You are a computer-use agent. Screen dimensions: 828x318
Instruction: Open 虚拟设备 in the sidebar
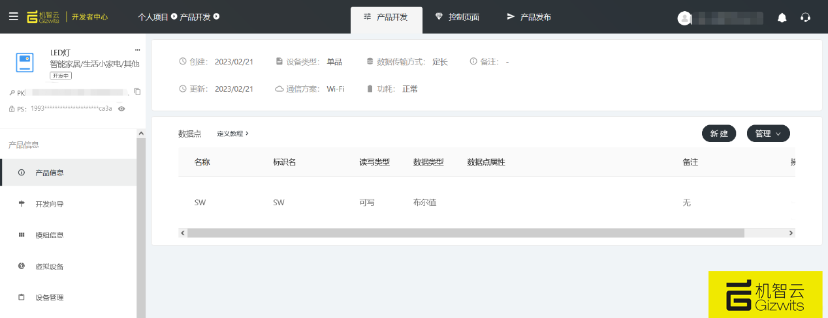coord(68,267)
